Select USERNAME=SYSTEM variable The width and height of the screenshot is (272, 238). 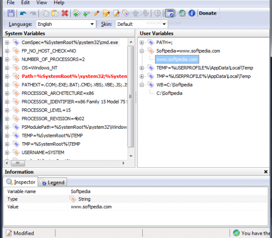point(43,153)
